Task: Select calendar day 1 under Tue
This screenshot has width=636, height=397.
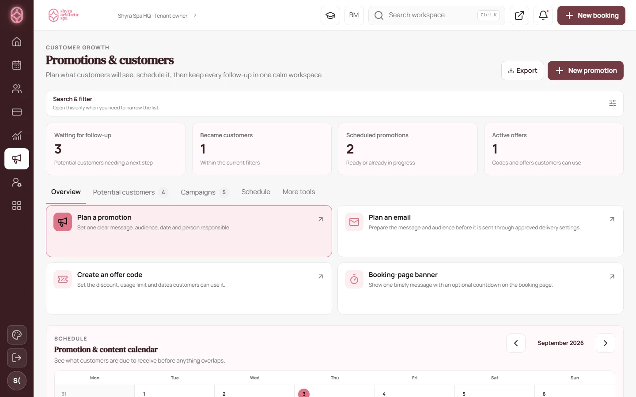Action: (x=144, y=393)
